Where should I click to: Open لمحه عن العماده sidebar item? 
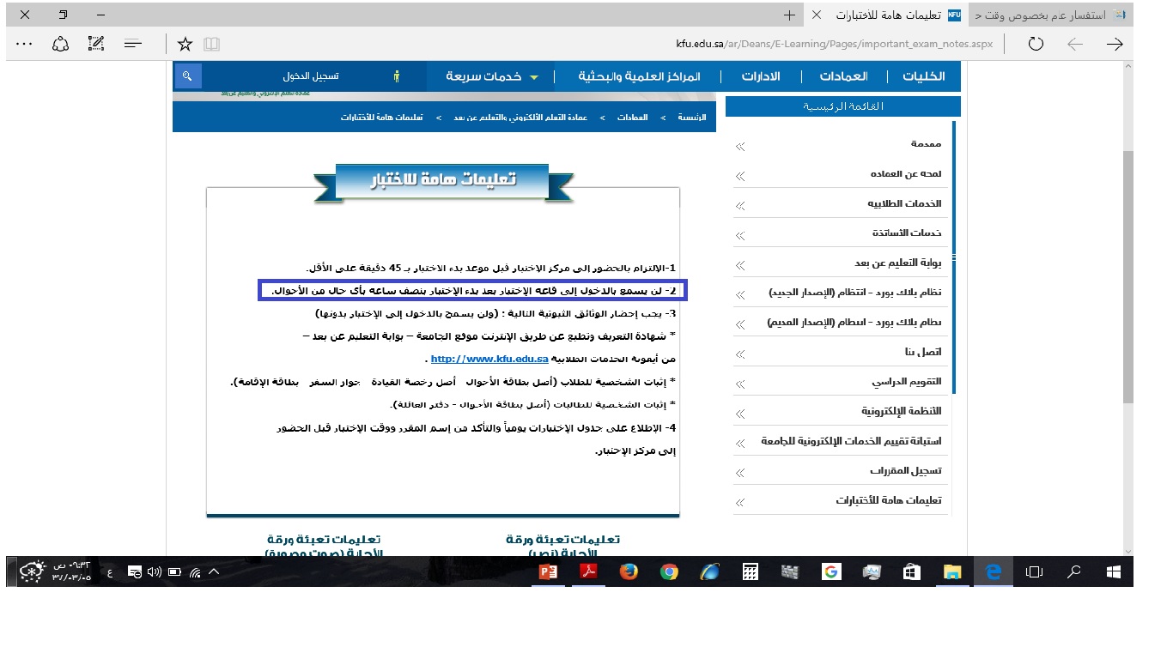(x=905, y=174)
